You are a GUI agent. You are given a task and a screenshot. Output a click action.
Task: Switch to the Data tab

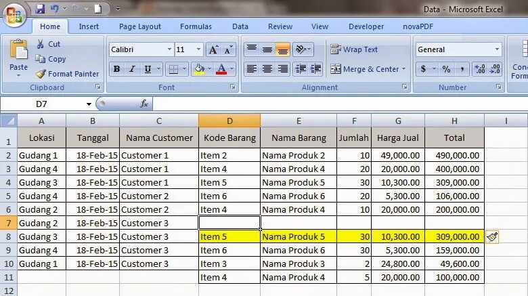(x=240, y=26)
